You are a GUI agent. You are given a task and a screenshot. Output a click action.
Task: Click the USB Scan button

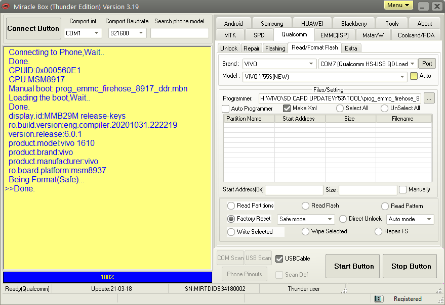pos(258,258)
